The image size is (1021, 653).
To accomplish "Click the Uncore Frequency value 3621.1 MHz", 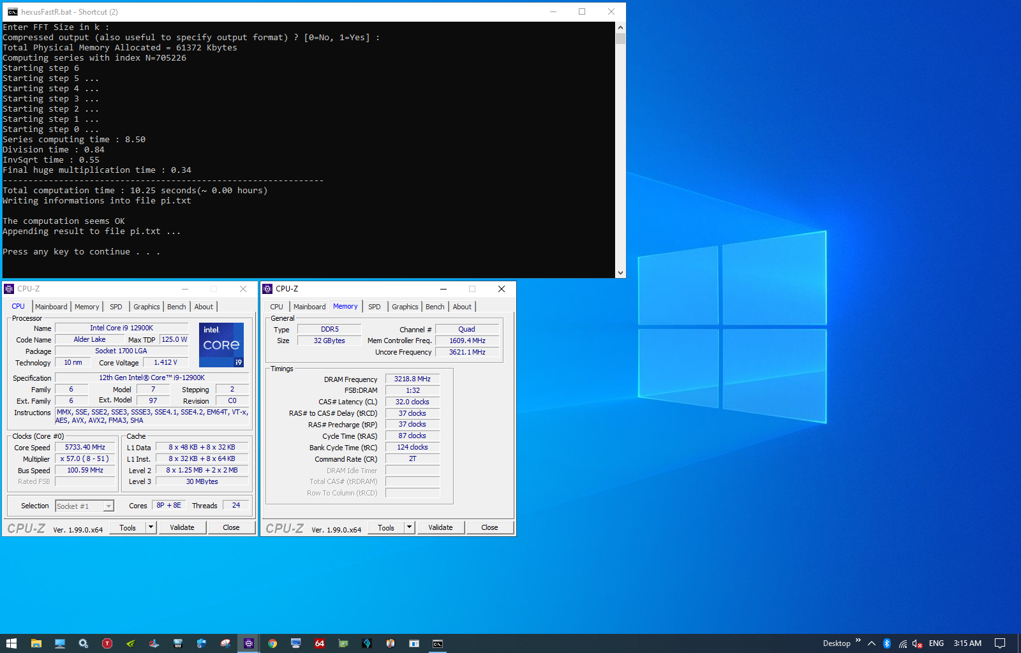I will click(x=467, y=352).
